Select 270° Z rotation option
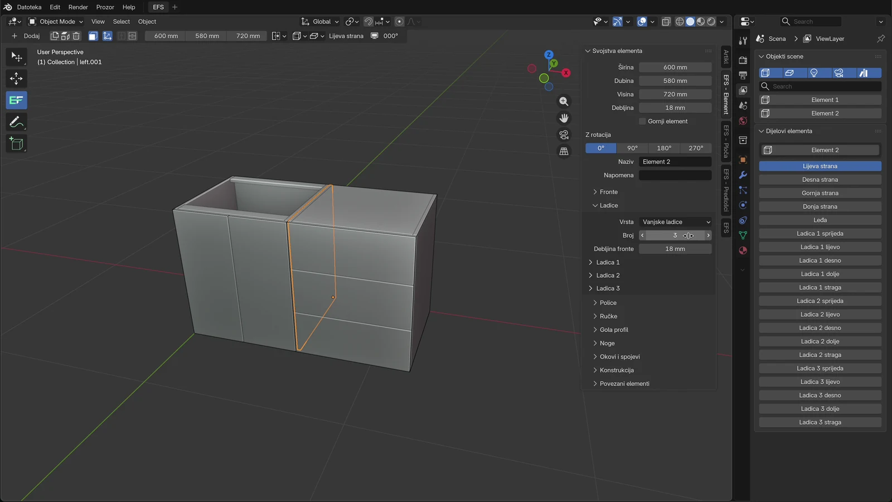The width and height of the screenshot is (892, 502). point(696,148)
